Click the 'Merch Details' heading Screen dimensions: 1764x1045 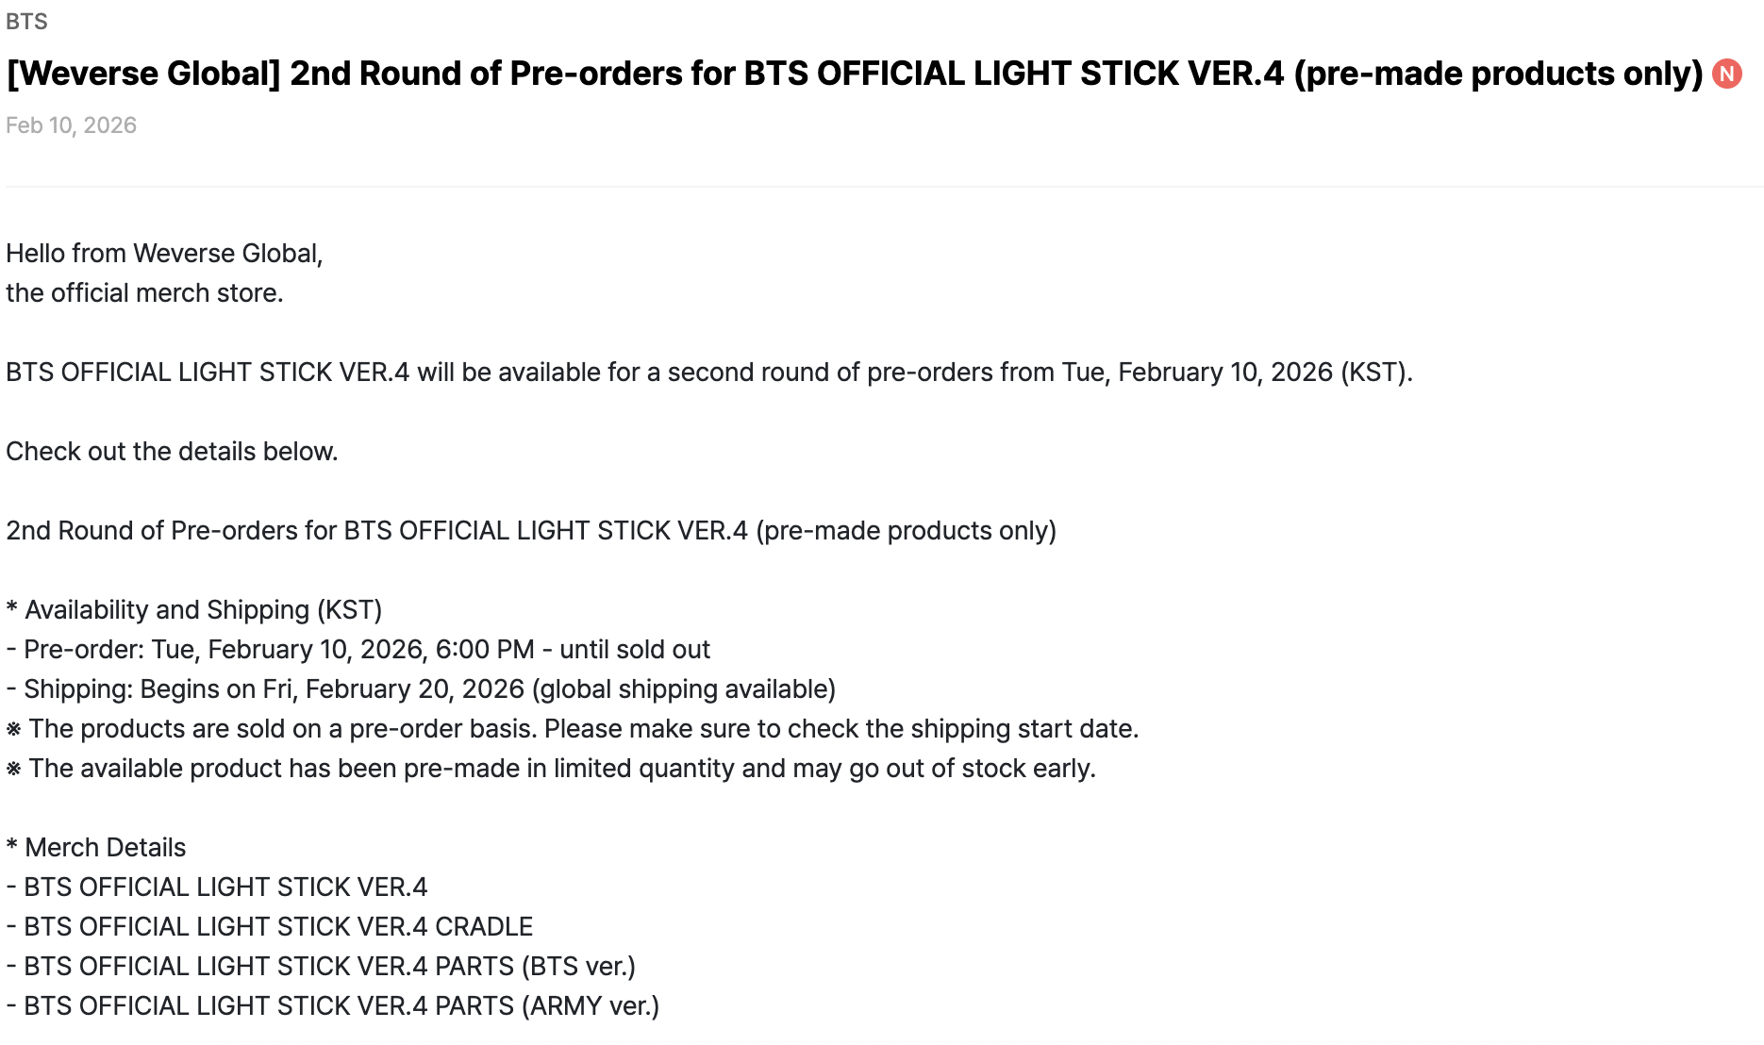pyautogui.click(x=96, y=848)
